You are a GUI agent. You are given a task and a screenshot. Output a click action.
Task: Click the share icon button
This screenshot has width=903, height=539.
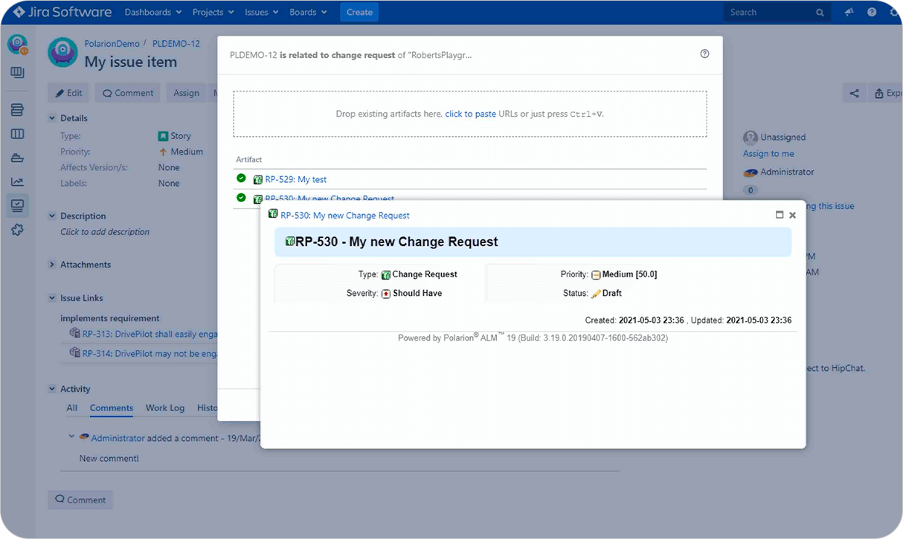tap(854, 93)
